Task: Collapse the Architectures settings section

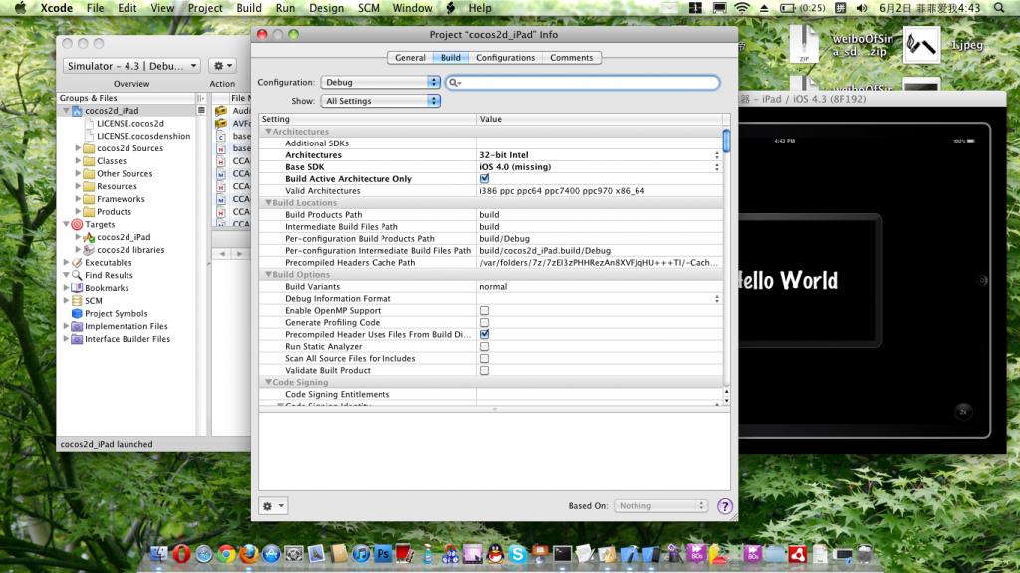Action: coord(268,132)
